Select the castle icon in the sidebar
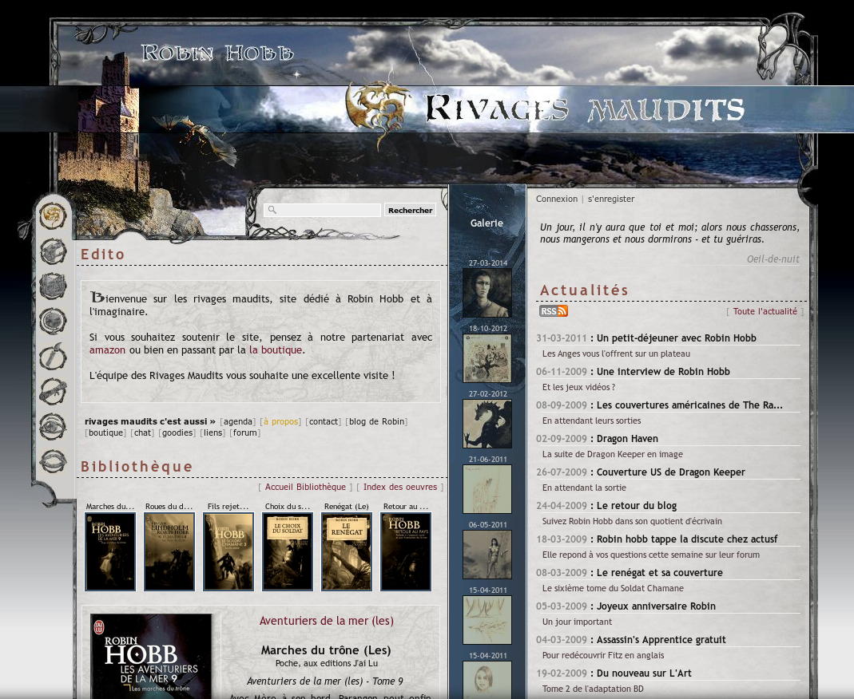The height and width of the screenshot is (699, 854). [53, 251]
